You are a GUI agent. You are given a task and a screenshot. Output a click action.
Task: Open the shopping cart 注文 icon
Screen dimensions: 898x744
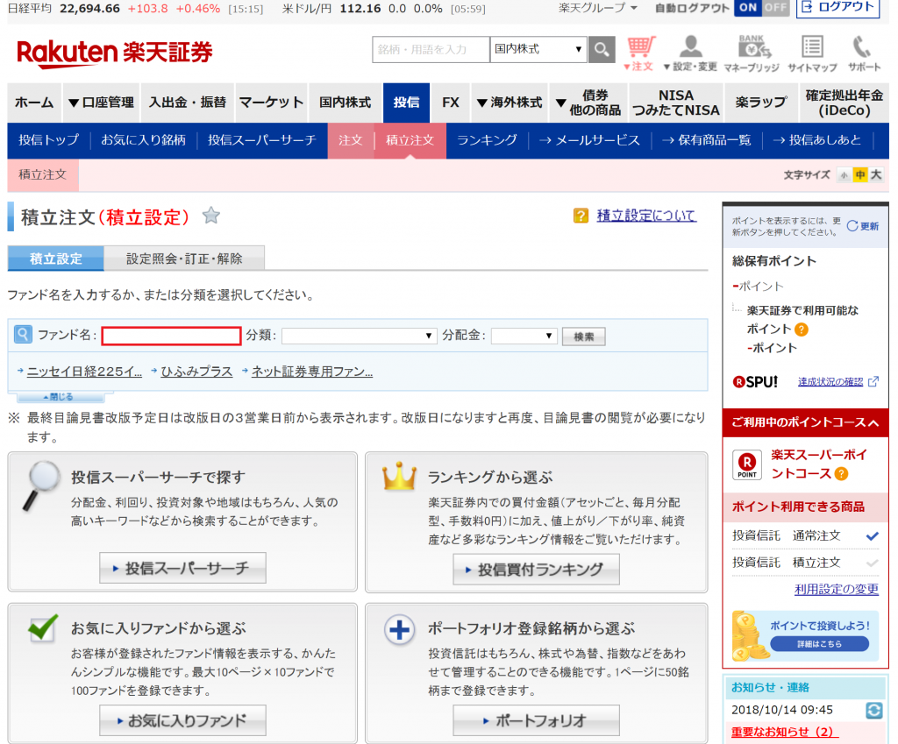[x=639, y=53]
